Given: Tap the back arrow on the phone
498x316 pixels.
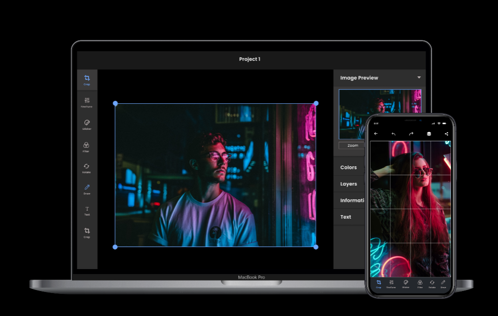Looking at the screenshot, I should tap(376, 134).
